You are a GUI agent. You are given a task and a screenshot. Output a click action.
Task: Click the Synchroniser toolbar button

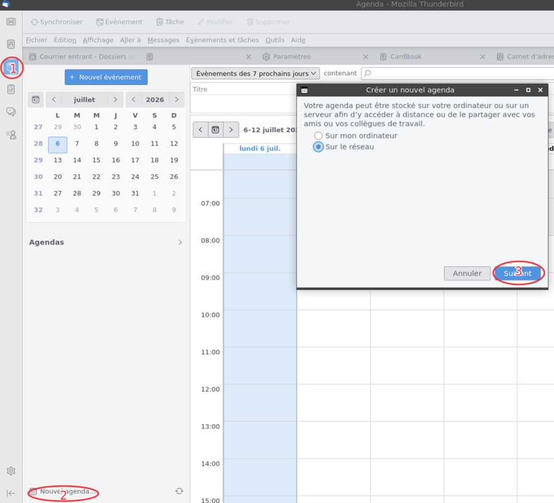57,22
